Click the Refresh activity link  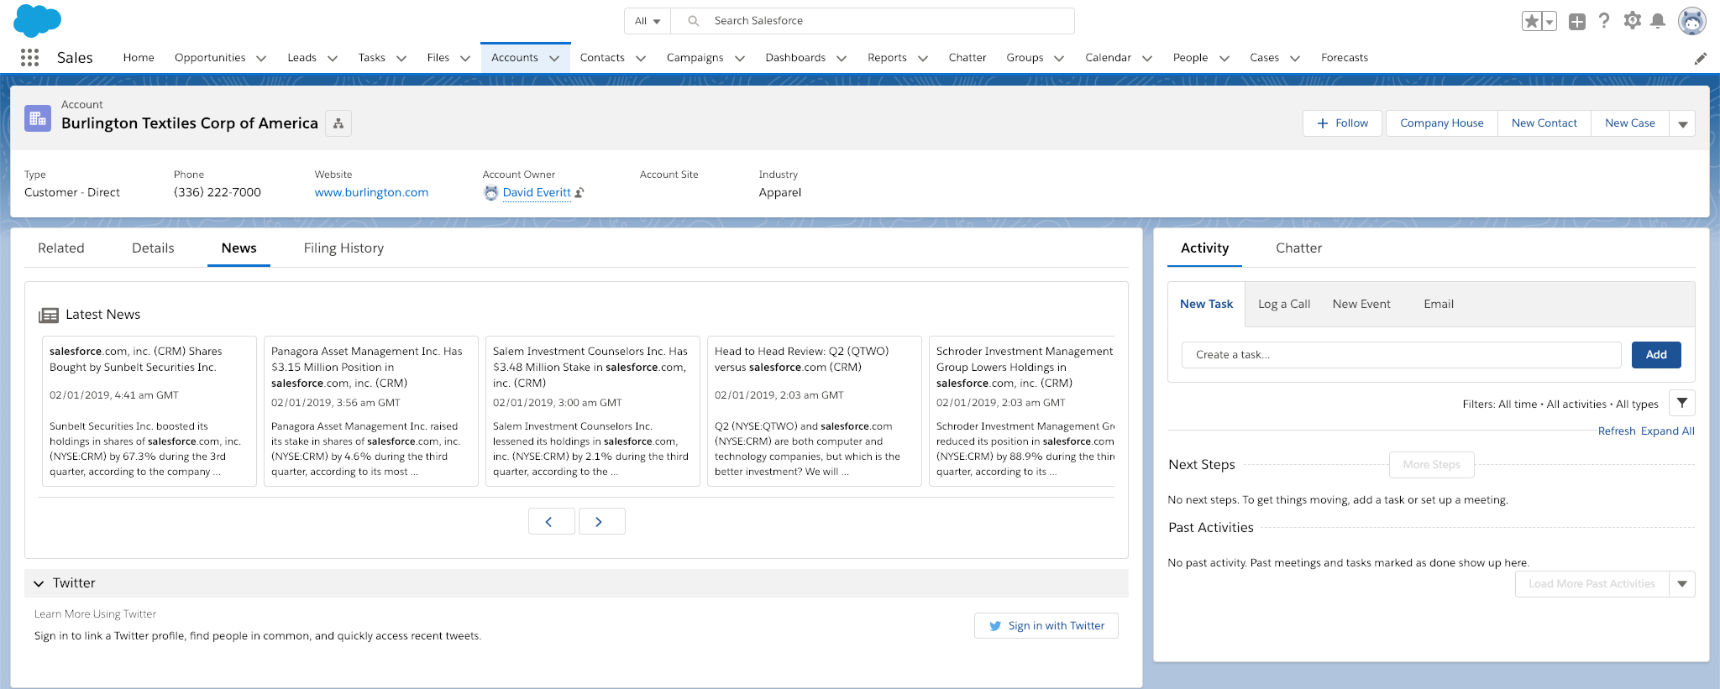click(x=1617, y=431)
